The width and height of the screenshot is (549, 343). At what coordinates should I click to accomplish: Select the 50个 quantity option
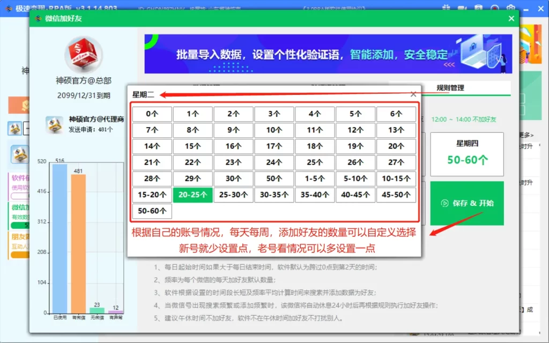[x=274, y=178]
